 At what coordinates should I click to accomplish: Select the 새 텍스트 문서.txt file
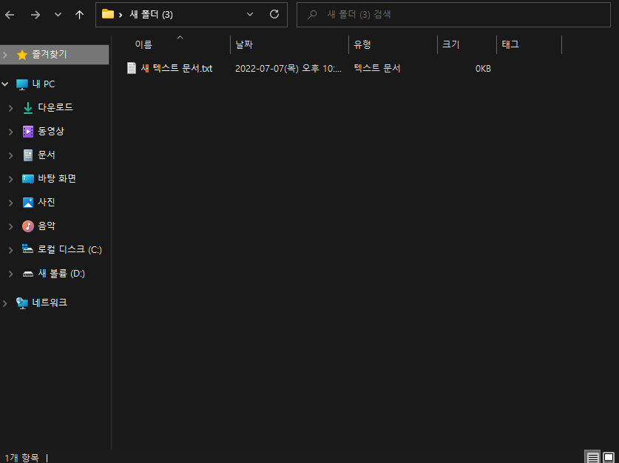(176, 69)
